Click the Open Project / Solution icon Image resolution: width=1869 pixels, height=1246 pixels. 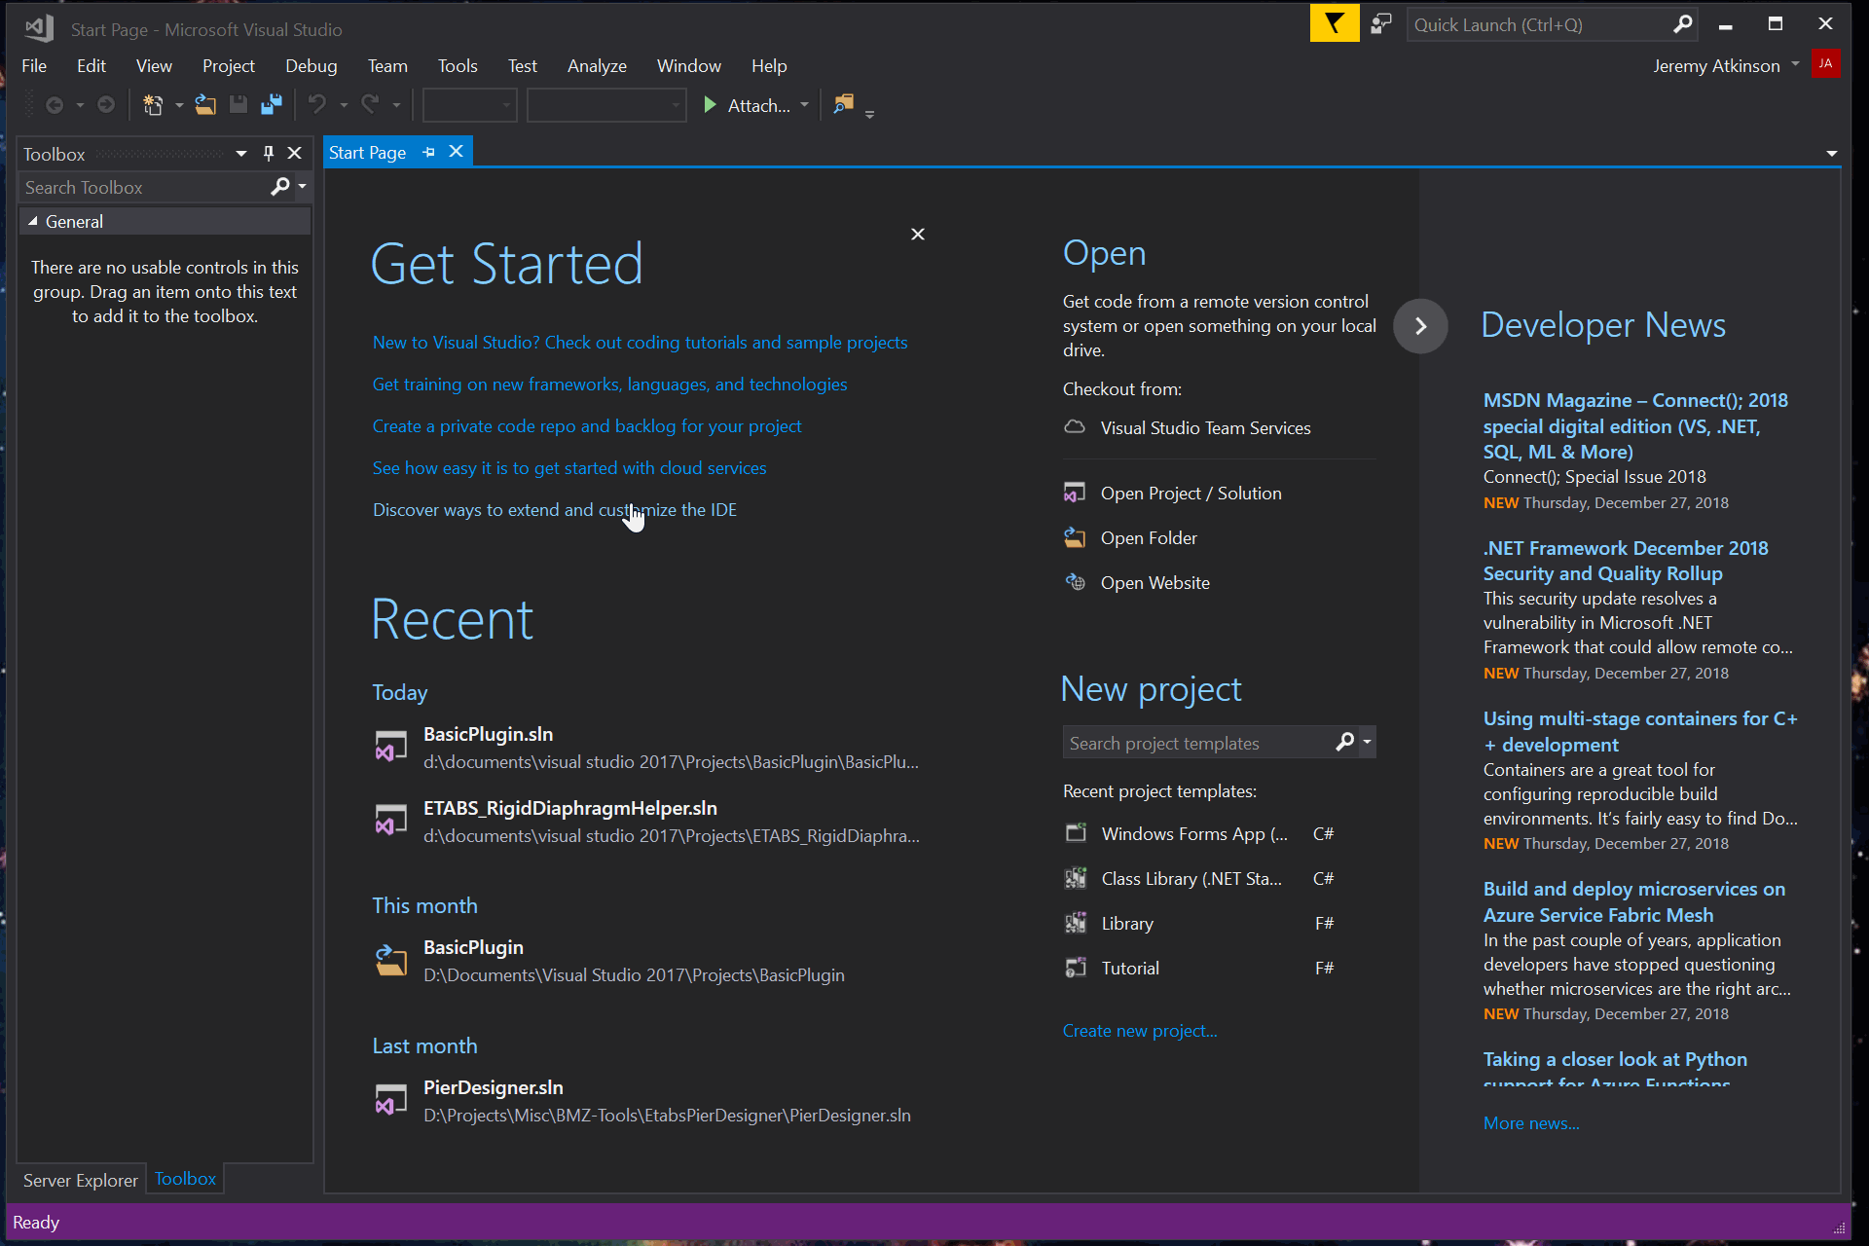[x=1075, y=493]
